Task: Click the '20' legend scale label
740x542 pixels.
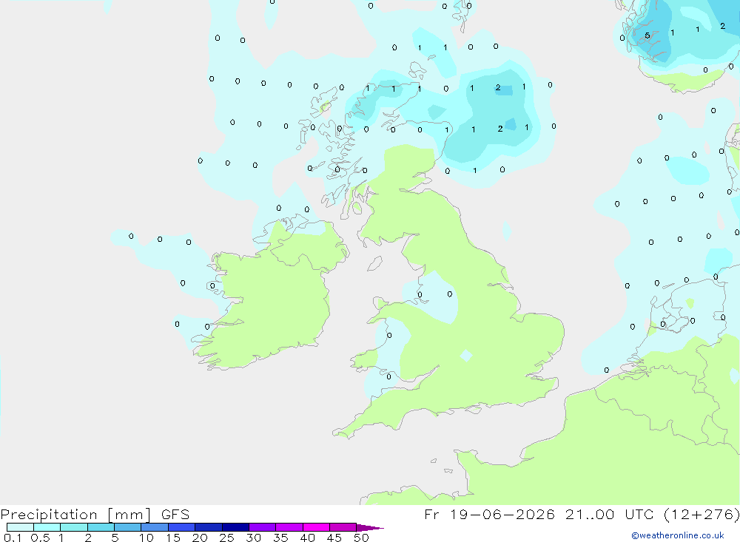Action: click(200, 538)
